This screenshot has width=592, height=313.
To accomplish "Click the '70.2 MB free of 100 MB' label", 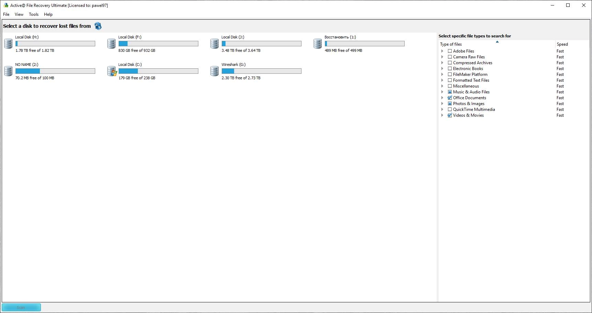I will pyautogui.click(x=35, y=78).
